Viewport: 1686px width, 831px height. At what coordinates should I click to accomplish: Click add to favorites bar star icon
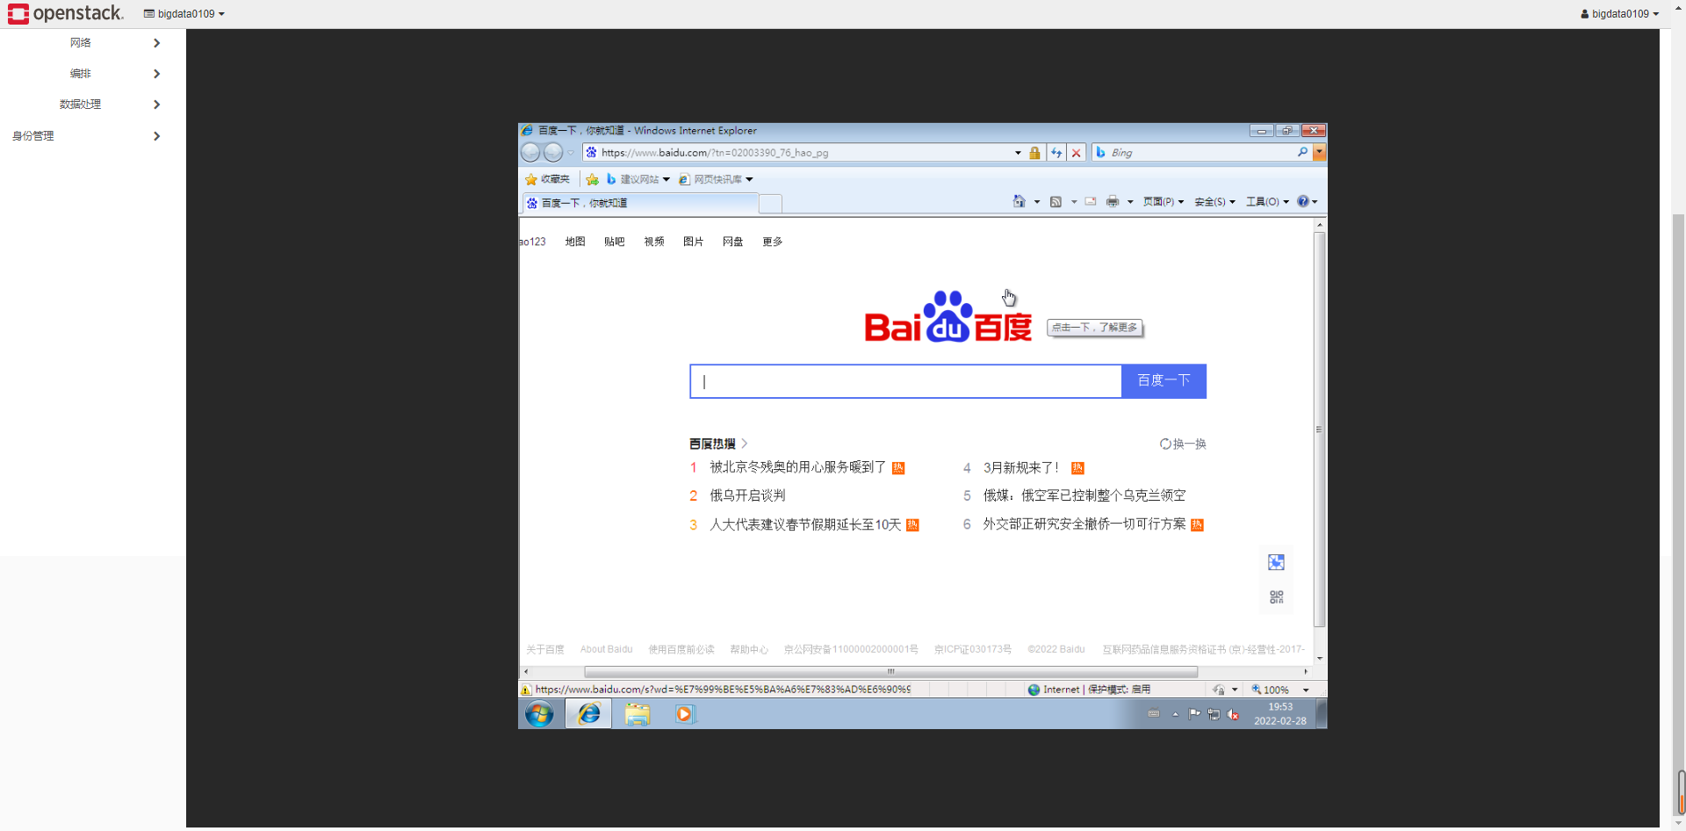click(x=593, y=179)
